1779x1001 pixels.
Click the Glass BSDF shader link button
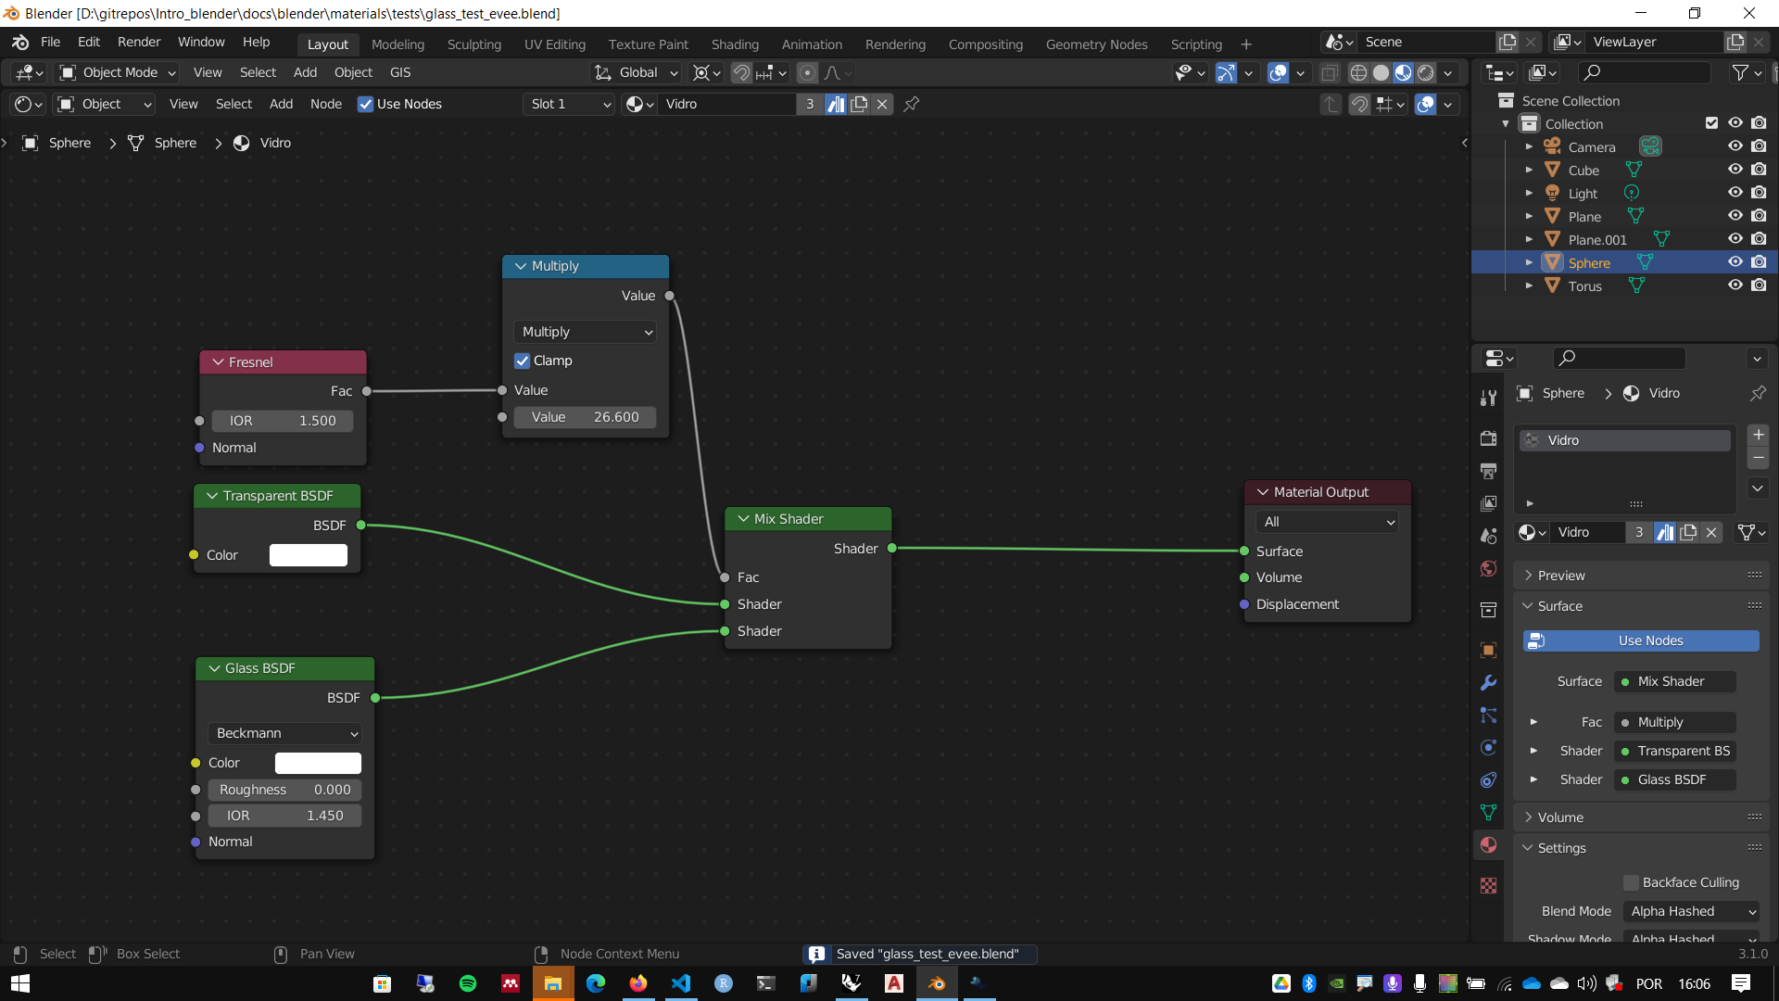[1673, 779]
